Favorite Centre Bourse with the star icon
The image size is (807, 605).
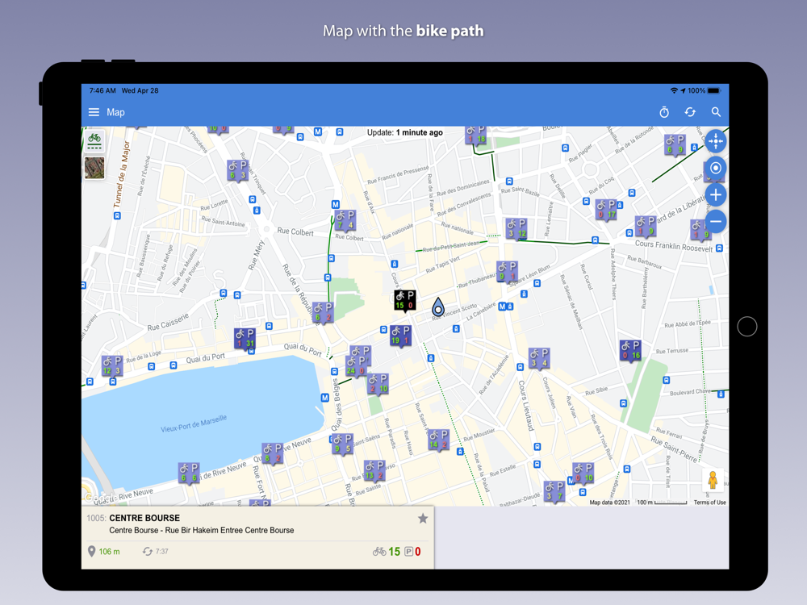(423, 518)
